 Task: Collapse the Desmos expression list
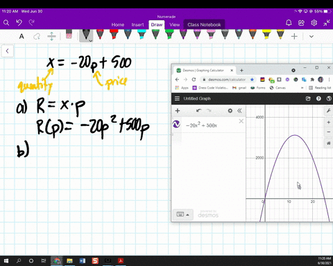[x=239, y=111]
